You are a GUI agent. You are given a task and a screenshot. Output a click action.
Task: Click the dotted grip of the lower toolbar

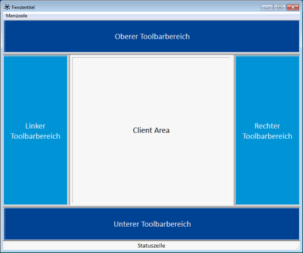click(5, 224)
